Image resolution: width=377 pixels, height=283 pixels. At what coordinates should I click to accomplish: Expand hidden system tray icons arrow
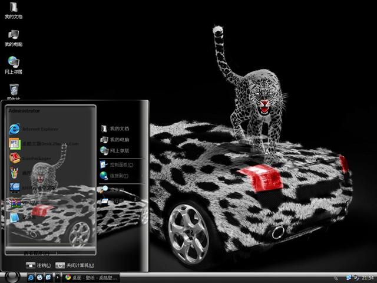pyautogui.click(x=335, y=277)
